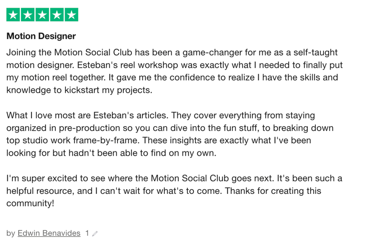The height and width of the screenshot is (245, 367).
Task: Click the paragraph starting 'Joining the Motion Social Club'
Action: pyautogui.click(x=174, y=71)
